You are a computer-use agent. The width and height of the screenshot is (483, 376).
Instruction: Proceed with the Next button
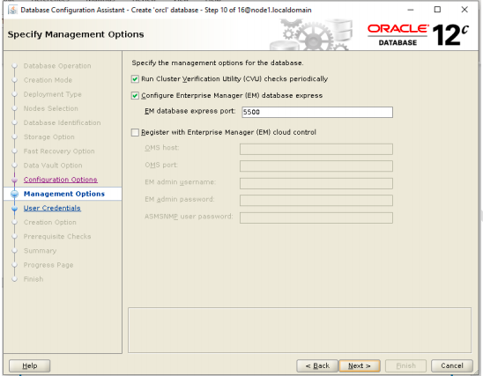coord(360,365)
